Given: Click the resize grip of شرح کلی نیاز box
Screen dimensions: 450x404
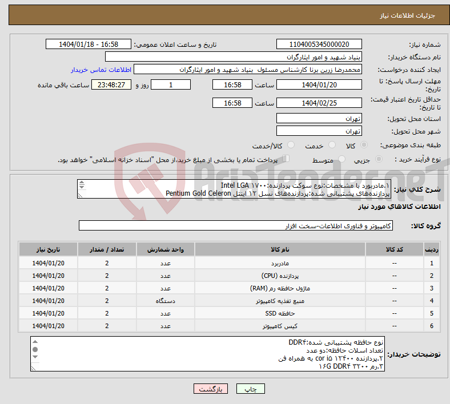Looking at the screenshot, I should [81, 195].
